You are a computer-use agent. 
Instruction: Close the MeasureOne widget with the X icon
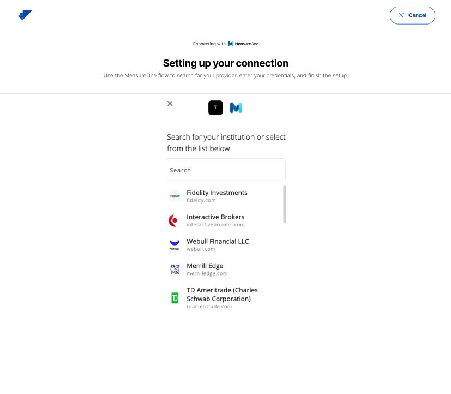(170, 103)
